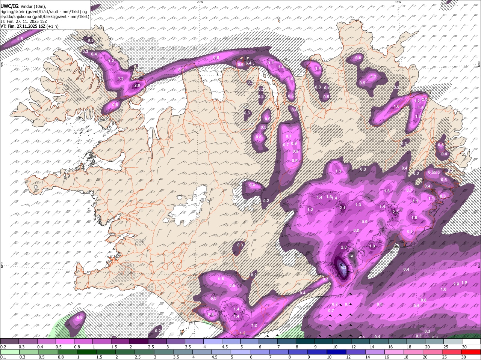Screen dimensions: 481x360
Task: Pick bottom-row blue swatch starting at 8
Action: click(298, 352)
